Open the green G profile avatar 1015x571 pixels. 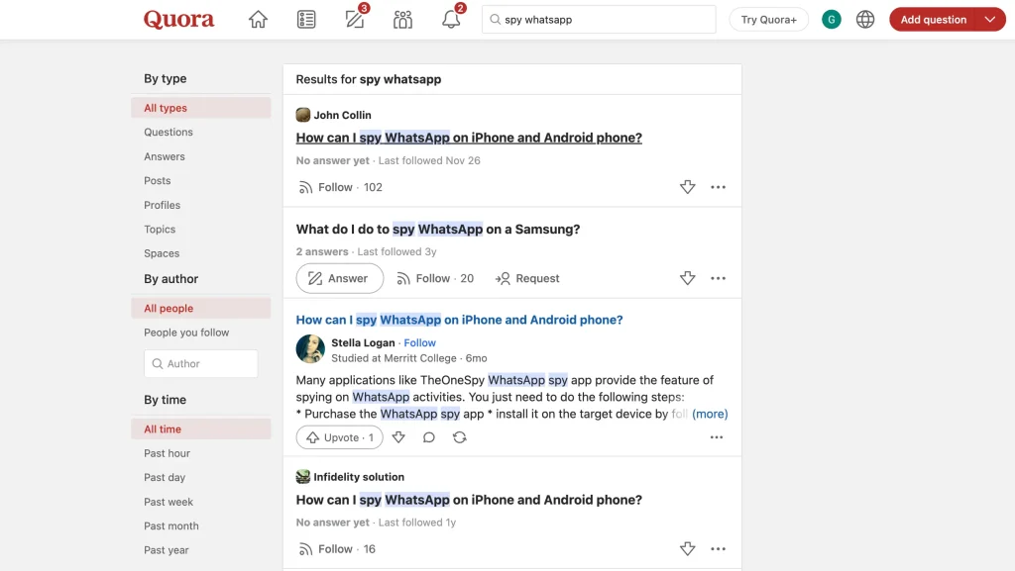[832, 20]
